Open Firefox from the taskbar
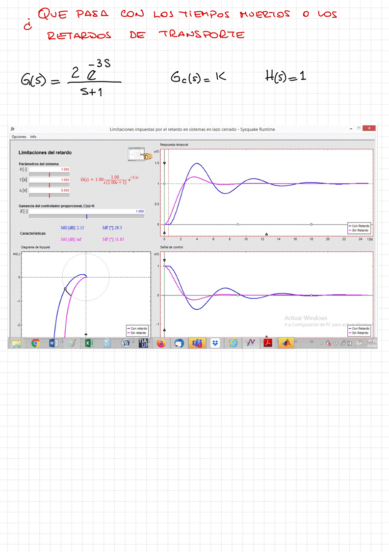389x552 pixels. [161, 343]
